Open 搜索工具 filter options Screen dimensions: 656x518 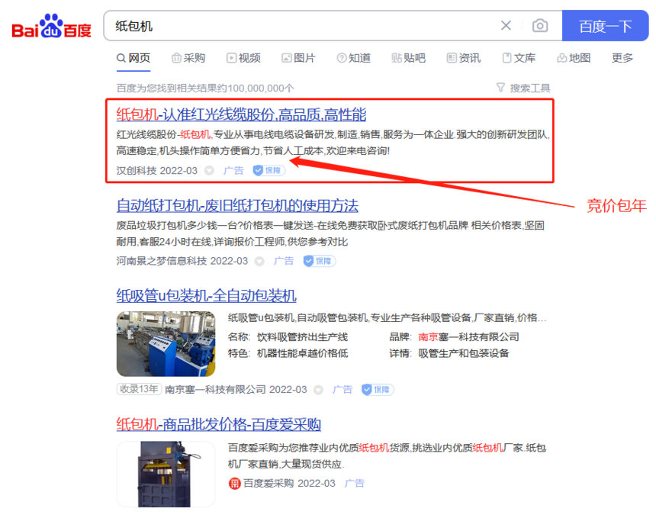tap(523, 88)
